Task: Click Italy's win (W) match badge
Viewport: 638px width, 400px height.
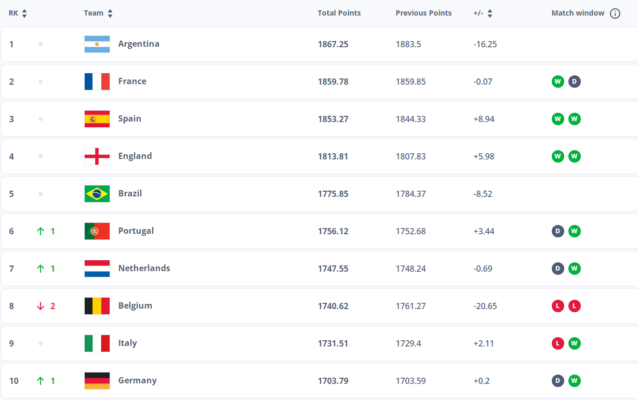Action: point(574,343)
